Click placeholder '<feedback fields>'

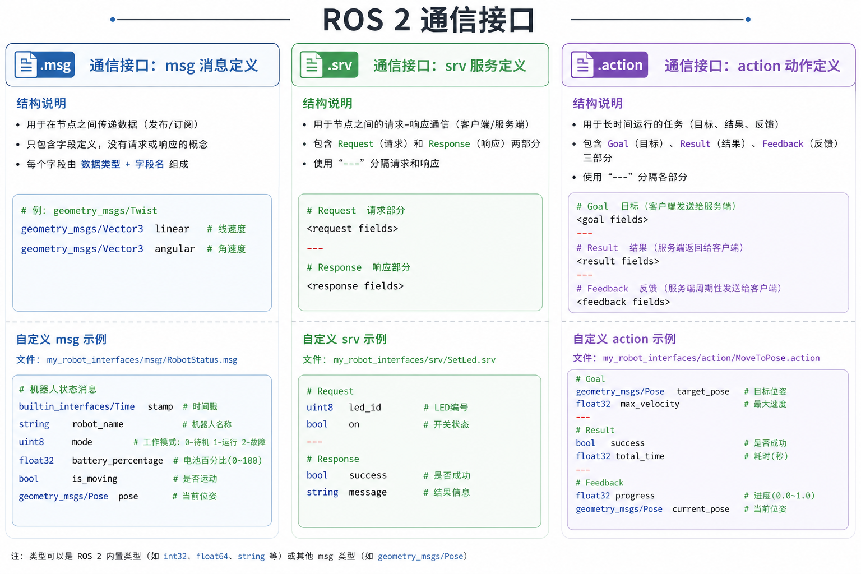pos(623,302)
